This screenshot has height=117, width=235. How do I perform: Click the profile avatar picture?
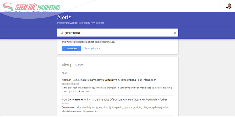pyautogui.click(x=229, y=6)
